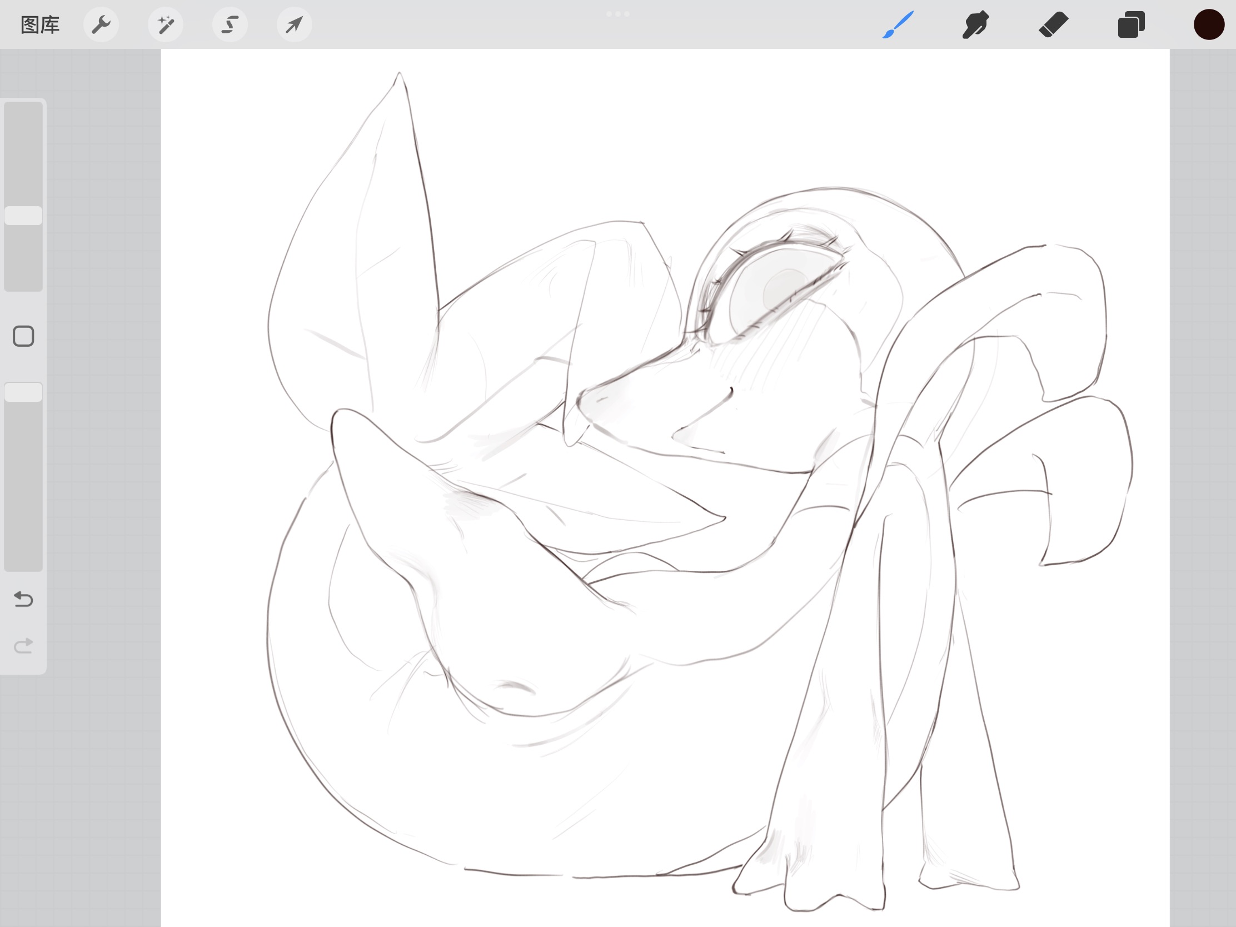The width and height of the screenshot is (1236, 927).
Task: Select the blue Brush tool
Action: click(898, 25)
